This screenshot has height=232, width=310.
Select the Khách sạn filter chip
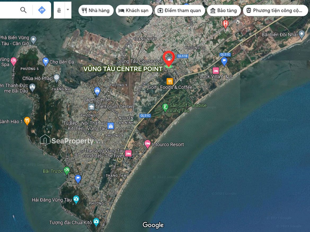click(x=134, y=11)
